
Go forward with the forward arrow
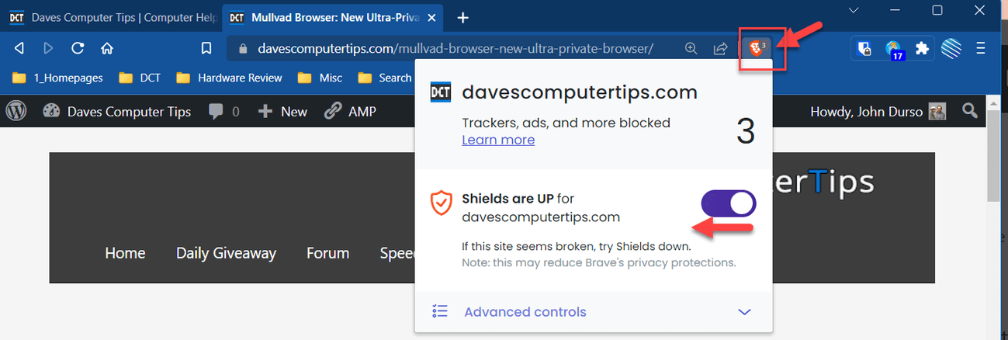[48, 48]
